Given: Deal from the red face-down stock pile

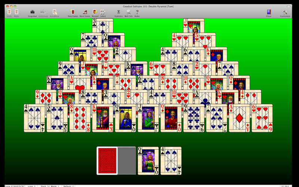Looking at the screenshot, I should coord(107,161).
